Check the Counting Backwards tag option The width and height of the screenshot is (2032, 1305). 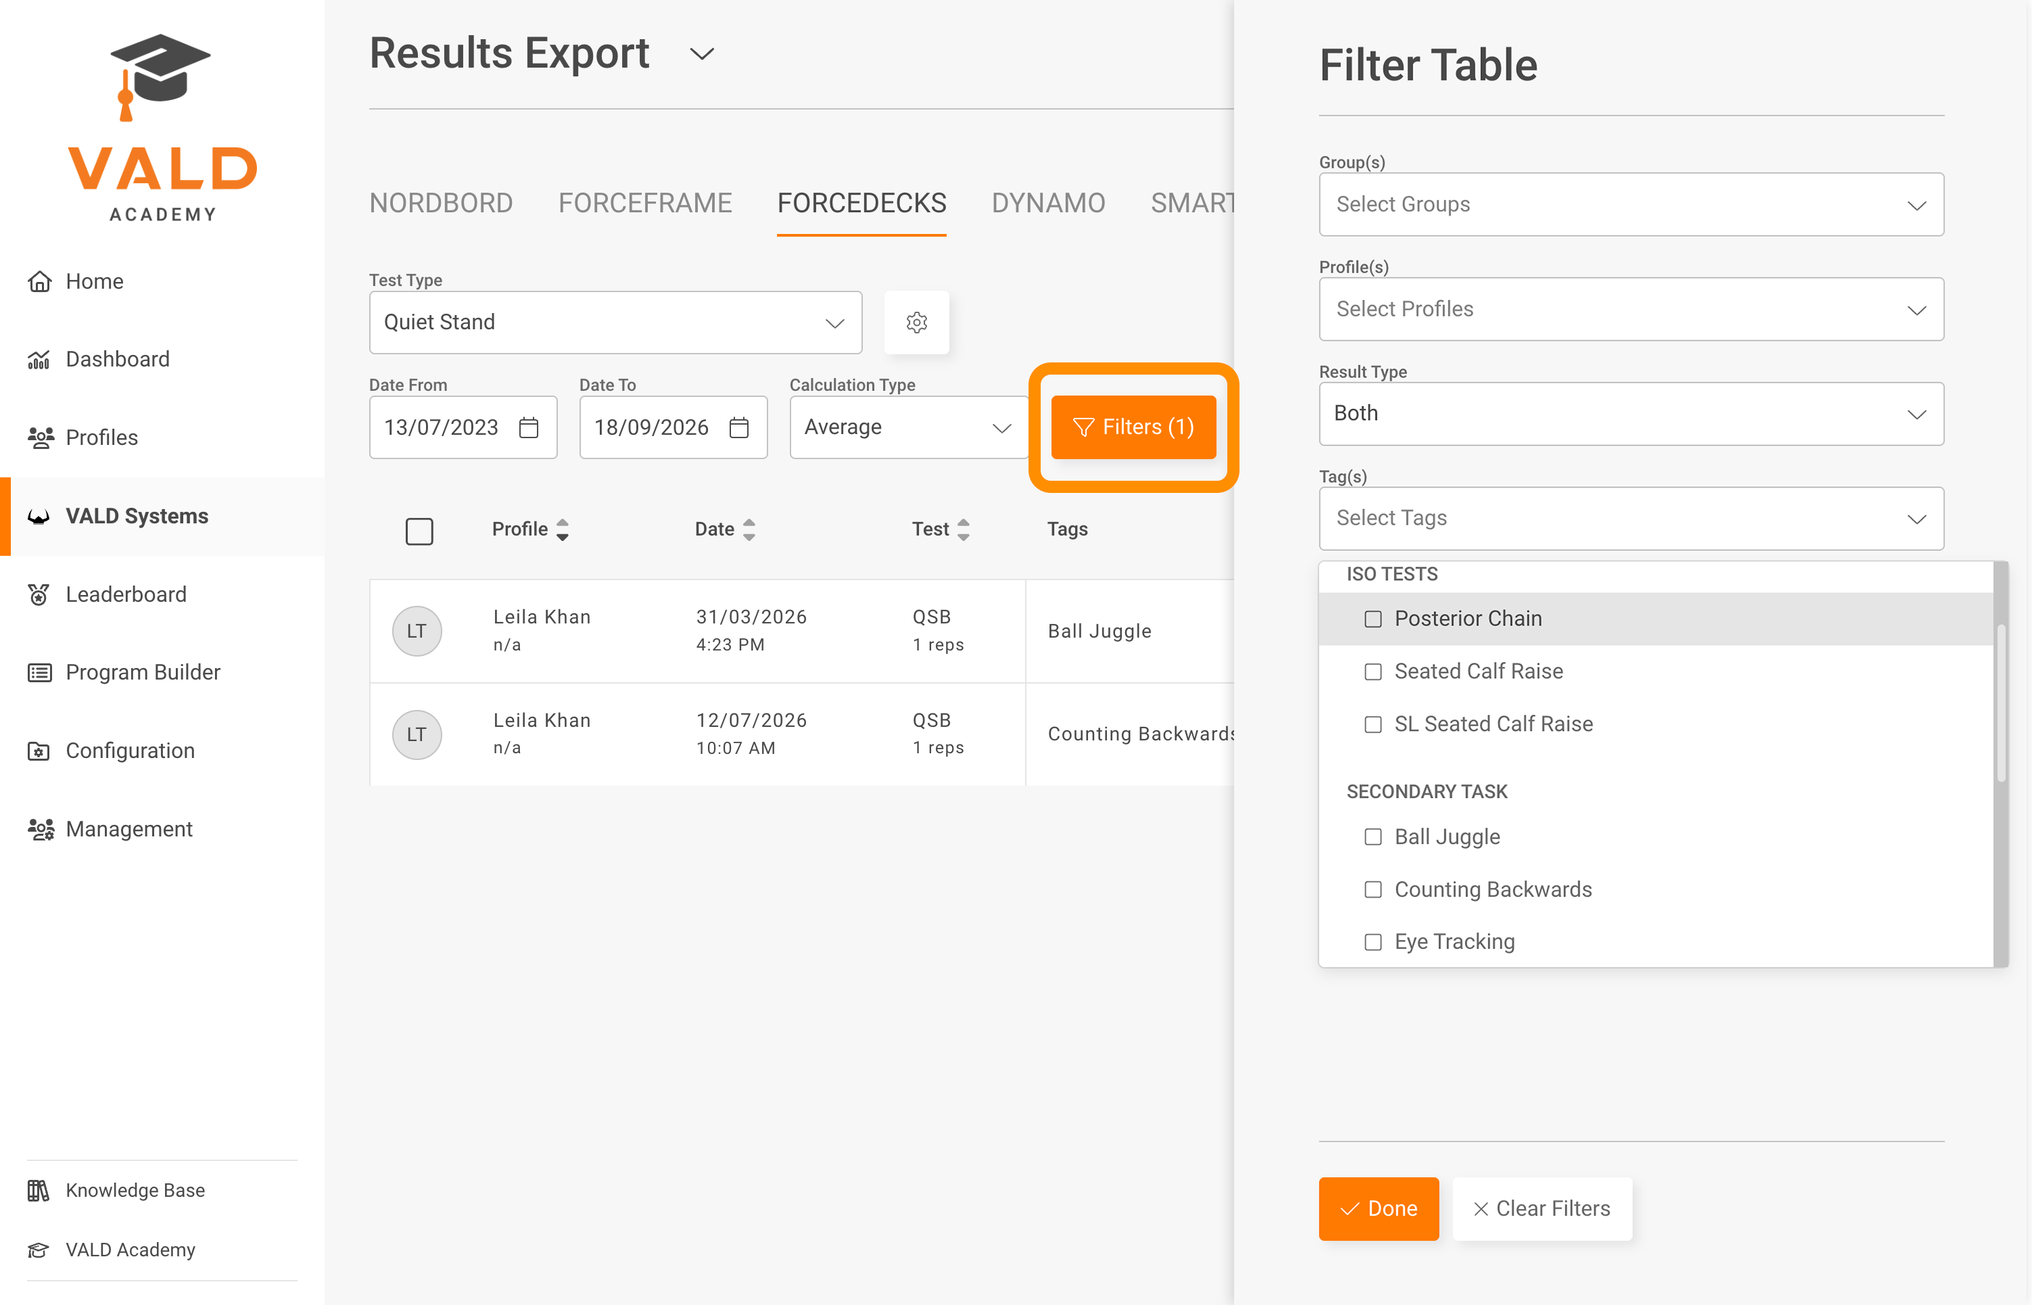click(x=1373, y=890)
